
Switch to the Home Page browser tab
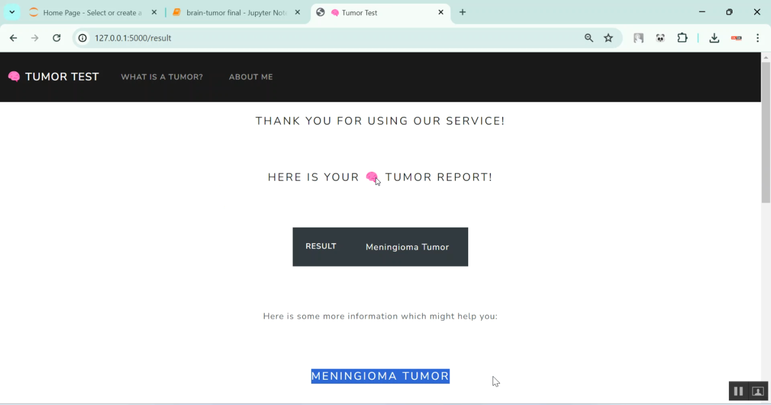tap(93, 13)
